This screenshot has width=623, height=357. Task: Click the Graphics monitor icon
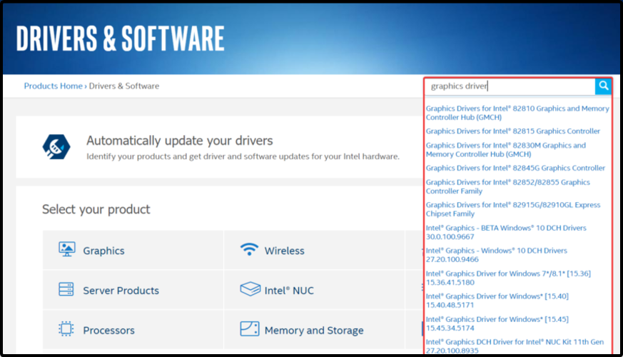67,250
